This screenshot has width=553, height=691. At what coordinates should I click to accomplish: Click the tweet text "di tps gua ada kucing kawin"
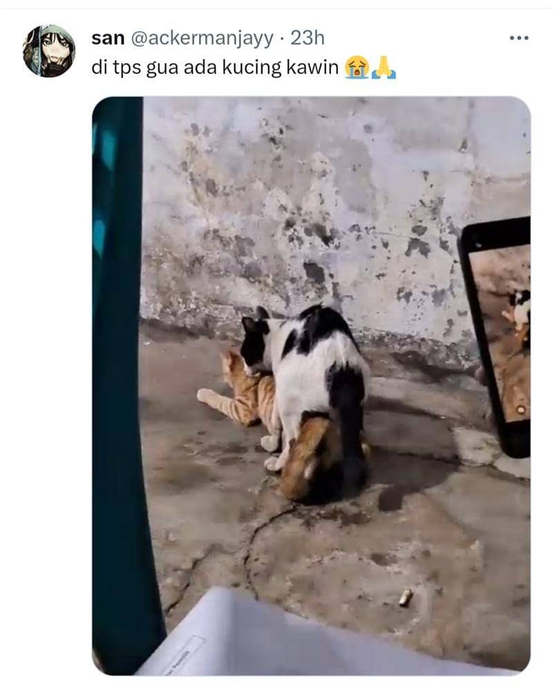point(216,68)
